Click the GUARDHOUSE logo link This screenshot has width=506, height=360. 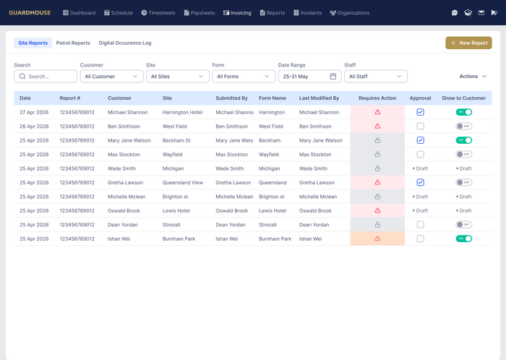pos(30,13)
